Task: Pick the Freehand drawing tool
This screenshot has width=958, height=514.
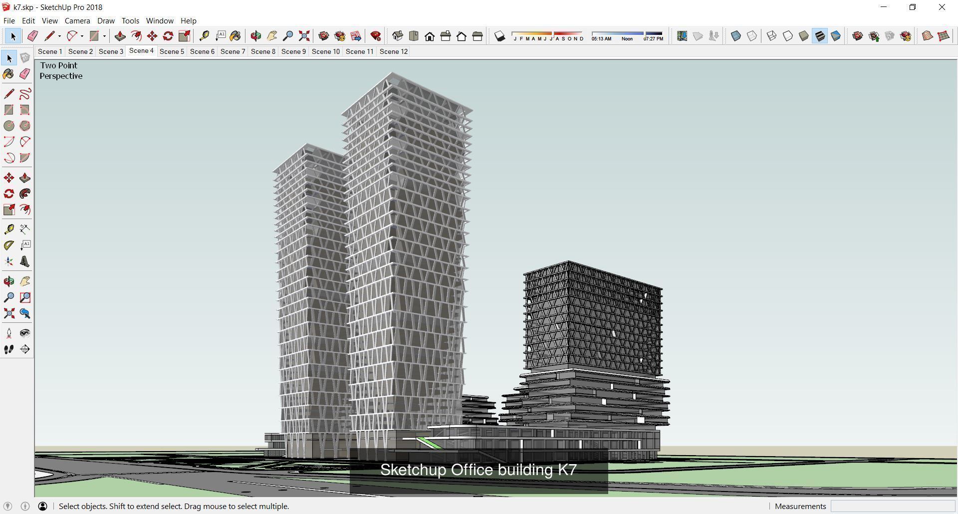Action: [x=25, y=94]
